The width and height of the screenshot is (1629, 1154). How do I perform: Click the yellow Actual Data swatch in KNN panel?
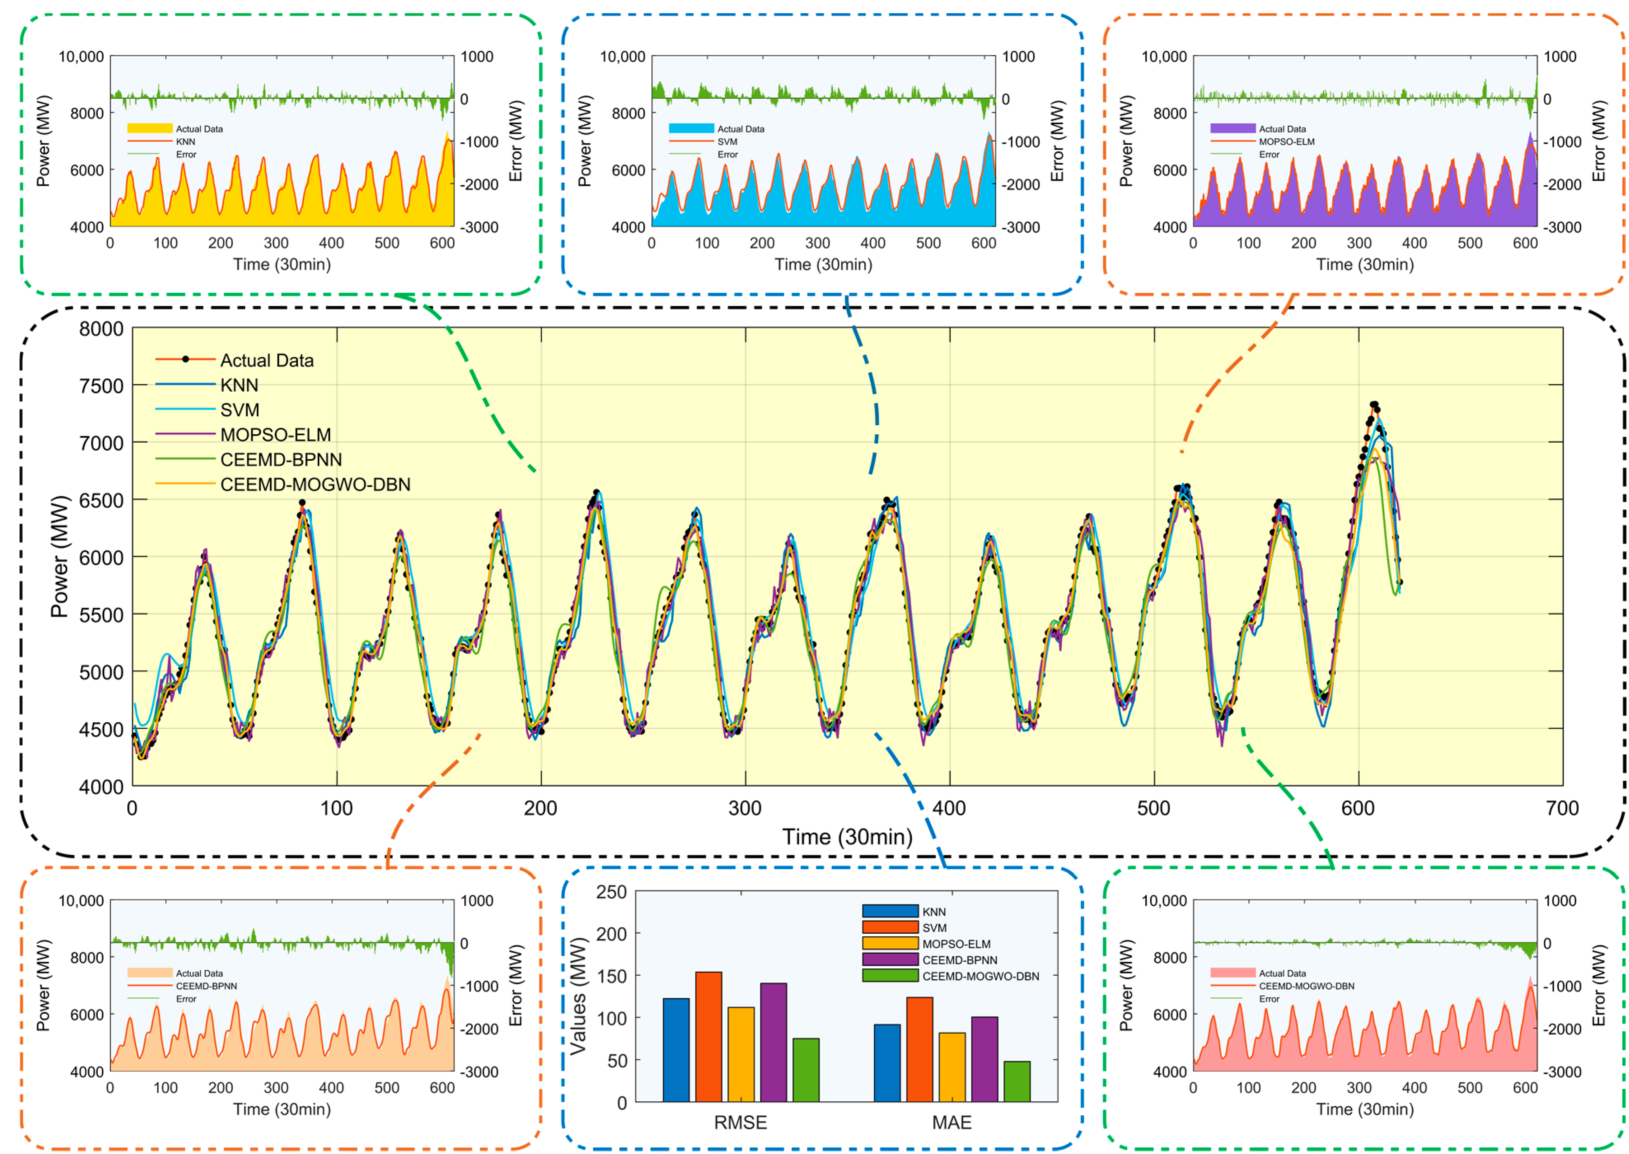[x=149, y=128]
